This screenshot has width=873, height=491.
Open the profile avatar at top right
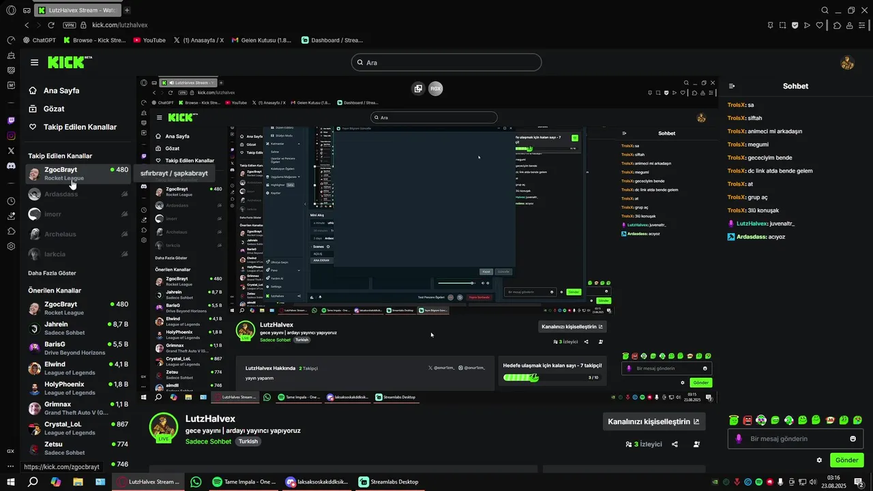point(847,63)
